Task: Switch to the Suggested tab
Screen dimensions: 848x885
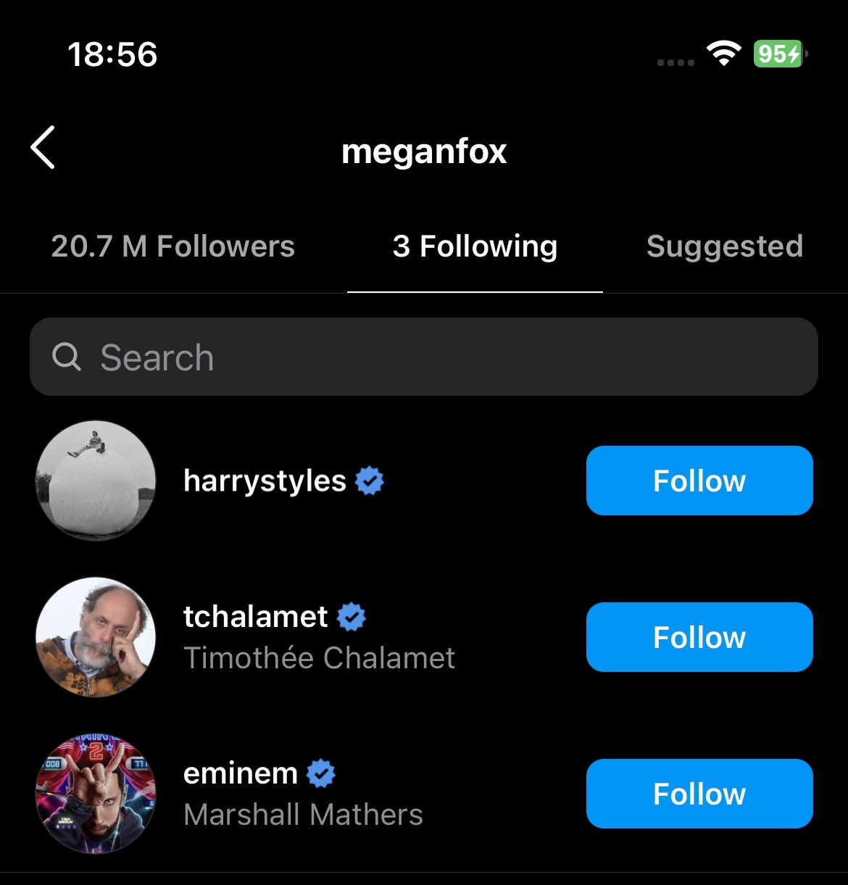Action: tap(725, 246)
